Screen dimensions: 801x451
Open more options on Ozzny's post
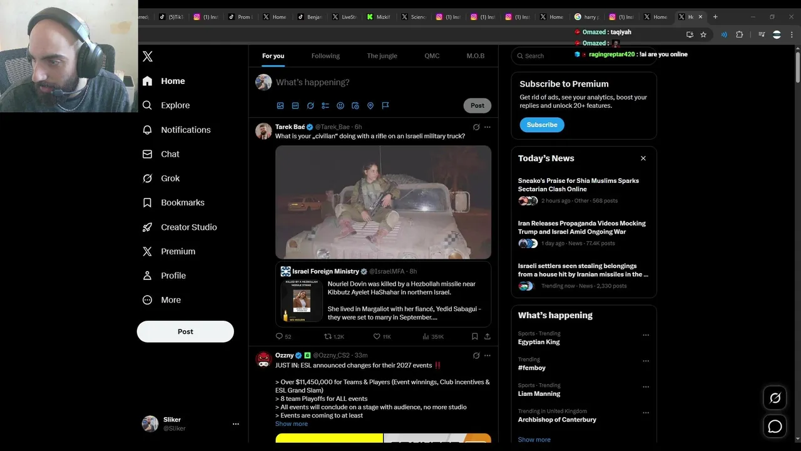(x=487, y=356)
